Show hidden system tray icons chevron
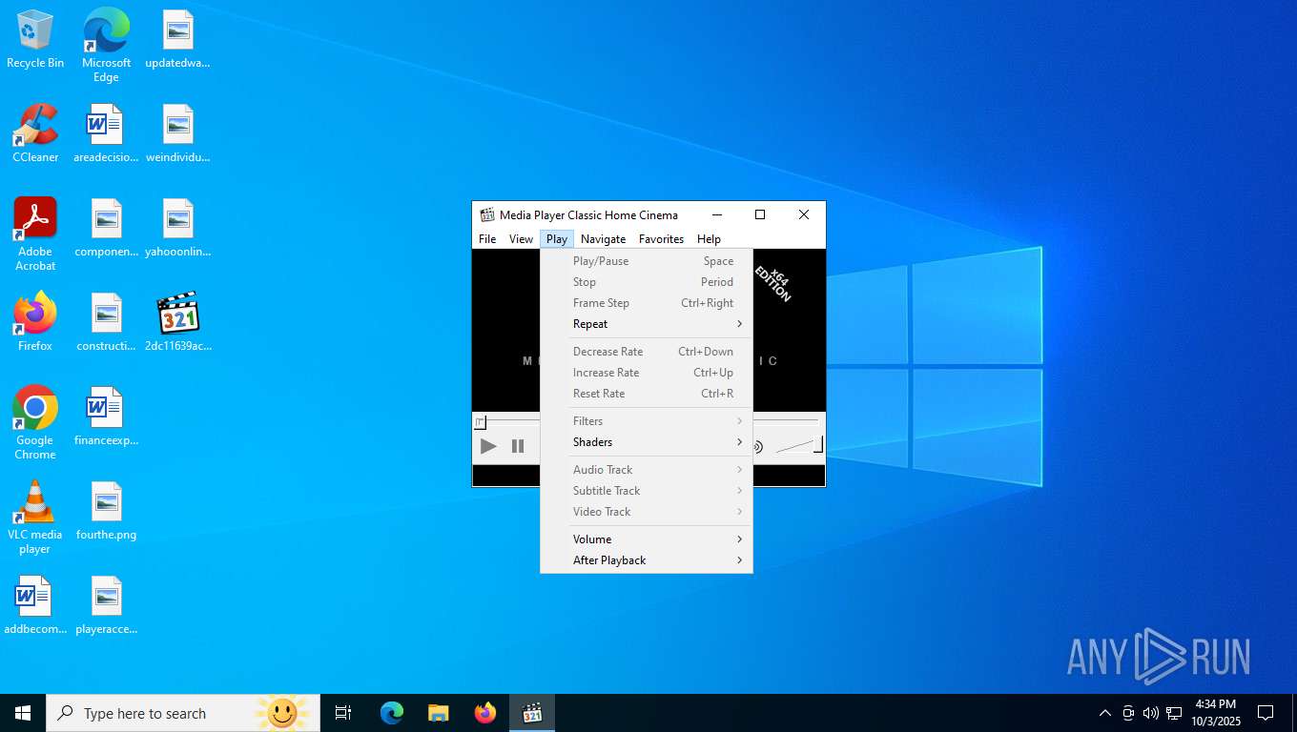 tap(1105, 713)
